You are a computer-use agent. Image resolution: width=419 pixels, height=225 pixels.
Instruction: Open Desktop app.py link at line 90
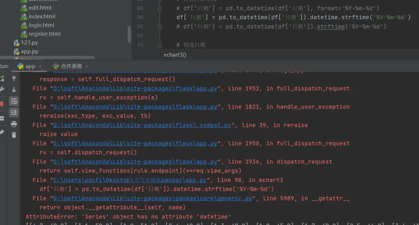130,180
